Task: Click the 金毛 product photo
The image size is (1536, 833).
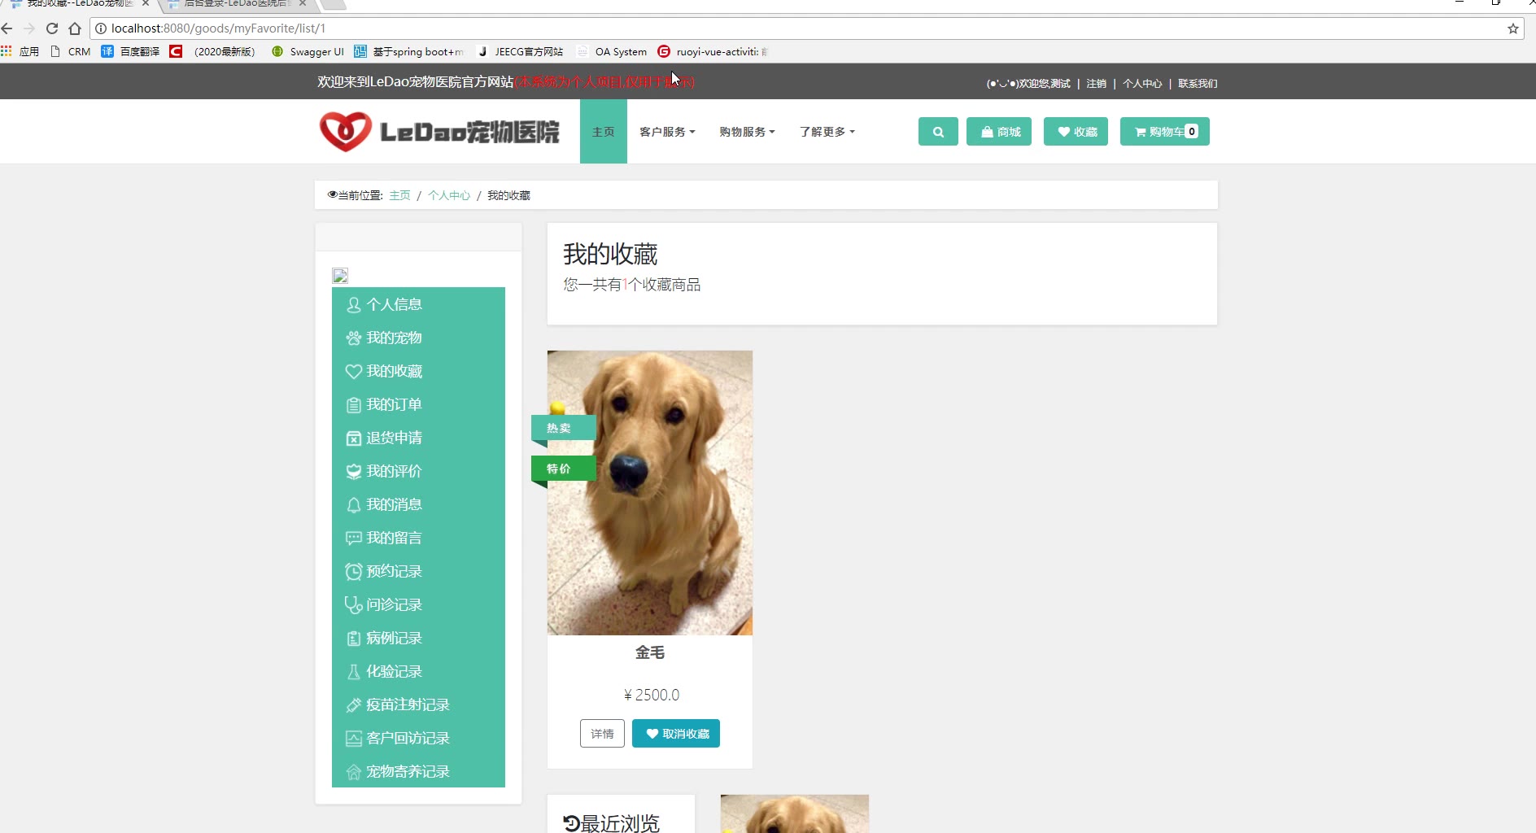Action: (x=650, y=493)
